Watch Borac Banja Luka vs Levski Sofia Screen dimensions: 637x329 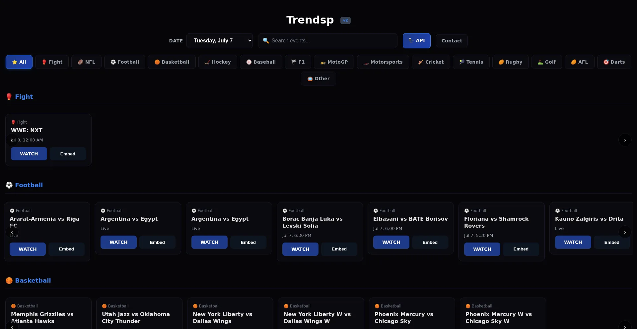(x=300, y=249)
